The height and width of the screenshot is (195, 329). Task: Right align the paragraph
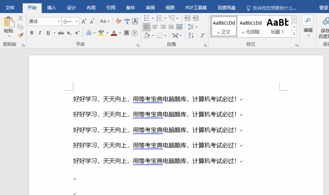tap(163, 27)
